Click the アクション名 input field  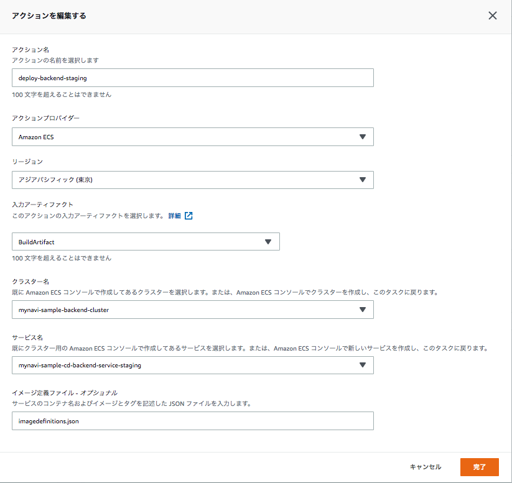click(193, 78)
